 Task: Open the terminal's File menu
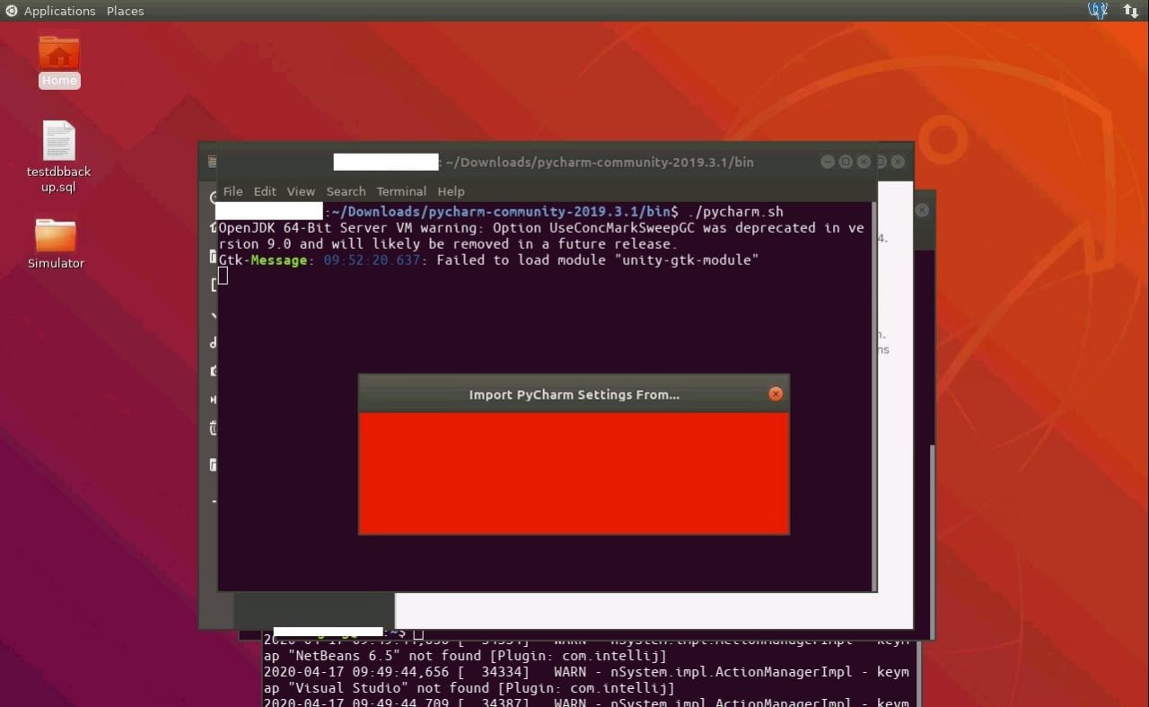[232, 191]
